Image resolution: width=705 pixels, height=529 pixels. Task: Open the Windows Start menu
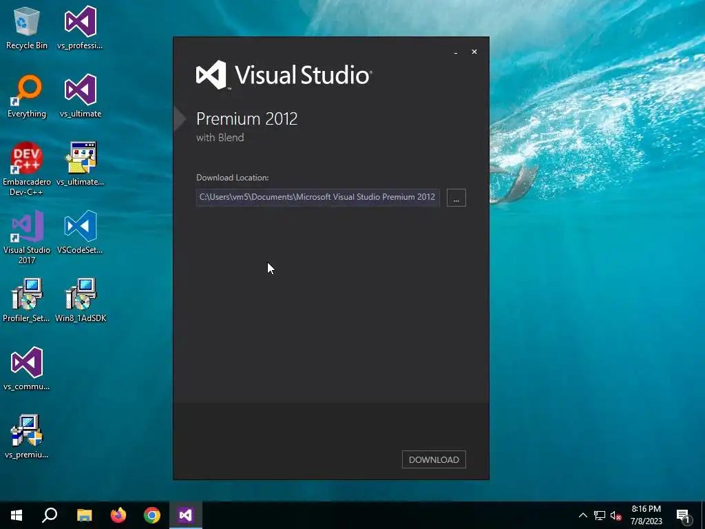click(17, 515)
